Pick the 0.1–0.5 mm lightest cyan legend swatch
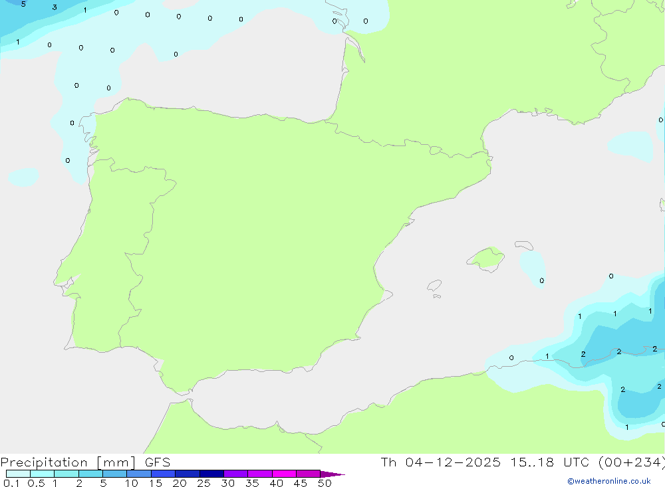 pos(18,474)
